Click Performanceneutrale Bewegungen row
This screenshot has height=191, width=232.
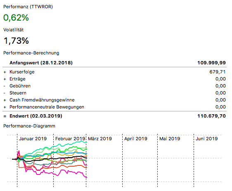point(114,107)
